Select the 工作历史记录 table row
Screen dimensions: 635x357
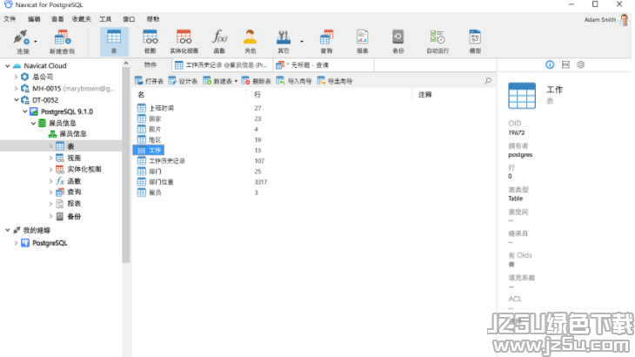[x=167, y=161]
